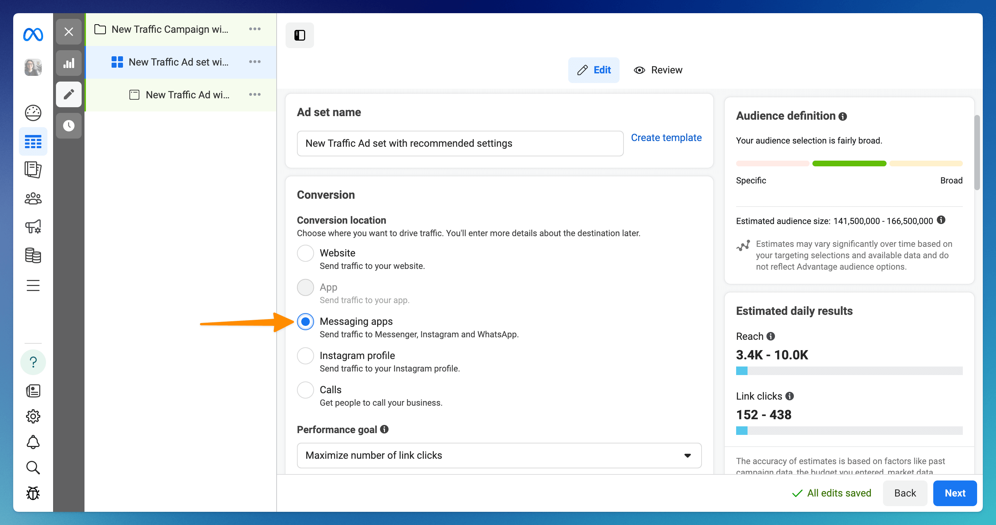Click the Create template link
996x525 pixels.
[x=666, y=137]
